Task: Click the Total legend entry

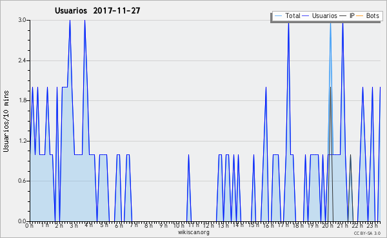Action: pyautogui.click(x=287, y=15)
